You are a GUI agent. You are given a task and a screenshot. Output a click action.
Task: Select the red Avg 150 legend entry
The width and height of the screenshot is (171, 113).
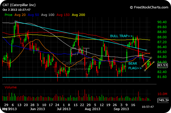tap(63, 15)
